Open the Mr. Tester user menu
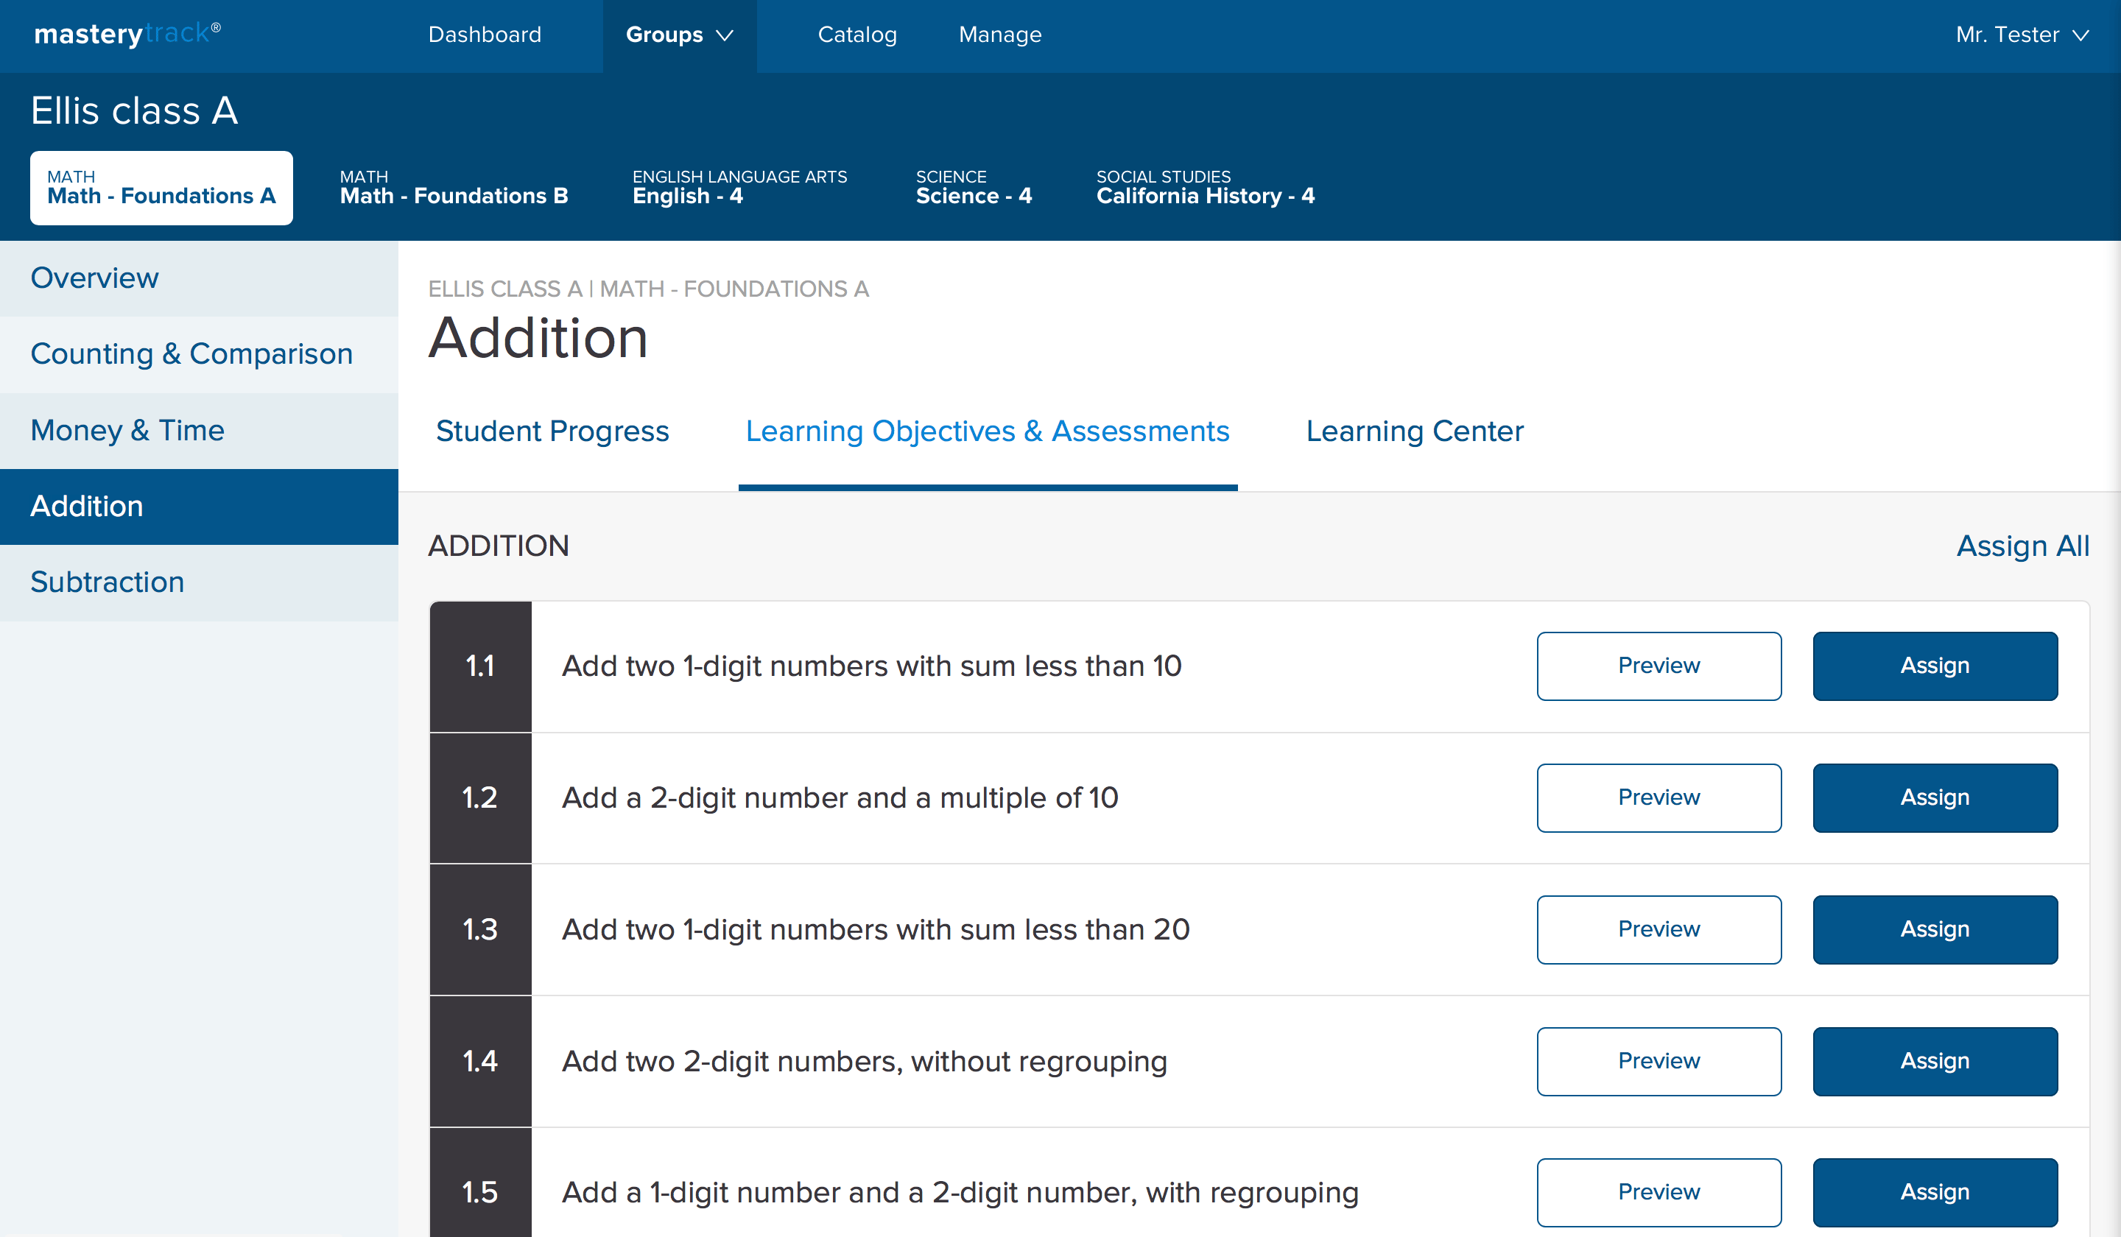Screen dimensions: 2121x1237 point(2021,35)
